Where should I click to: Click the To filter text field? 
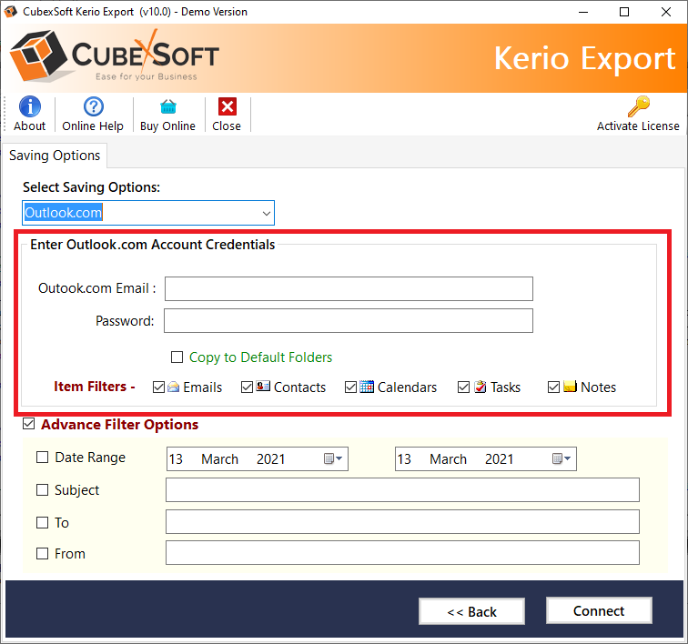402,521
